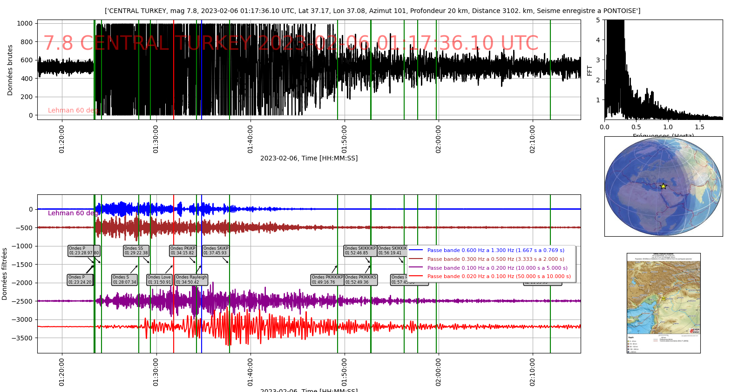Click the 0.100 Hz a 0.200 Hz legend entry

click(x=497, y=268)
